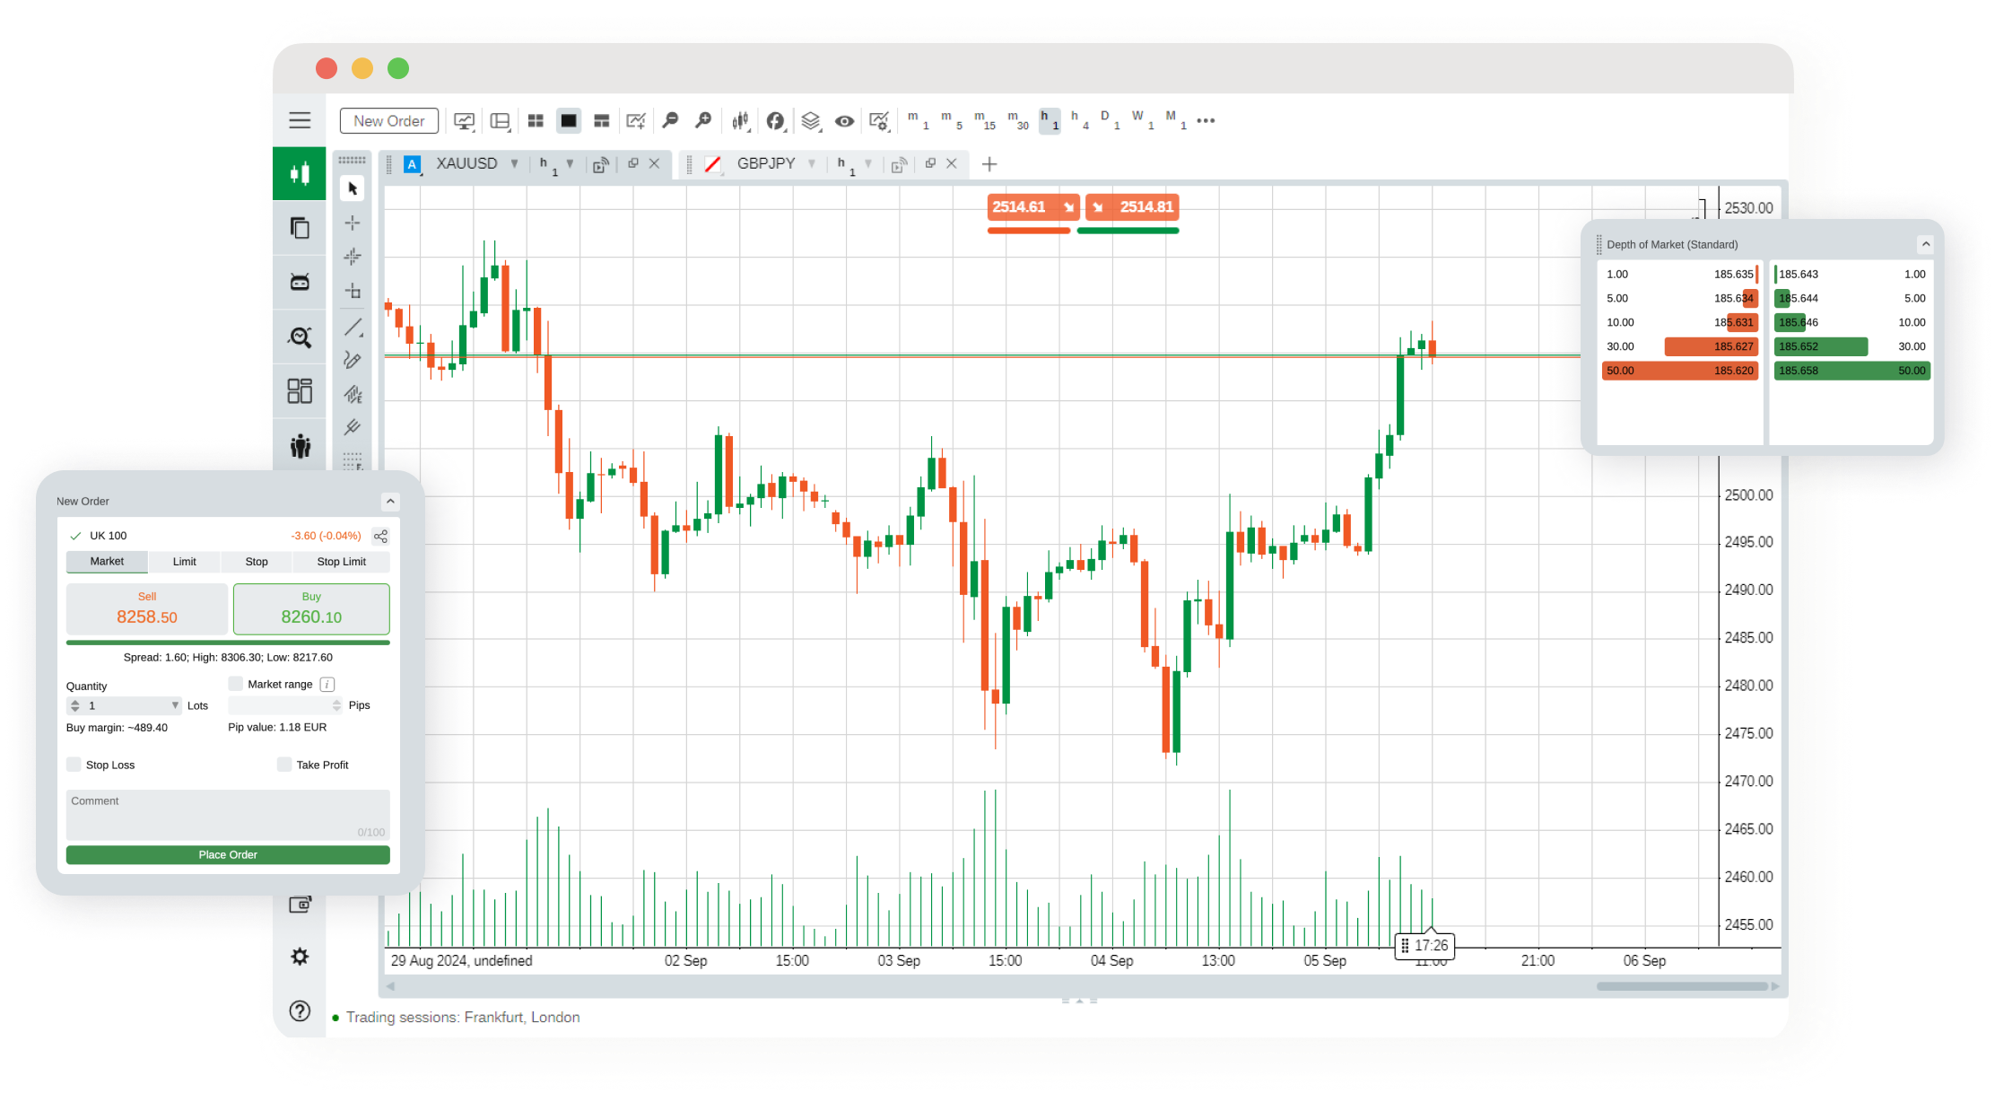Open the Quantity lots dropdown
The width and height of the screenshot is (1995, 1102).
point(176,705)
